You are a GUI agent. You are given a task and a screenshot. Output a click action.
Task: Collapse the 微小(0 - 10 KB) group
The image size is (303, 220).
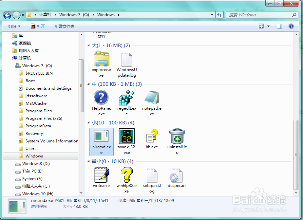tap(88, 161)
